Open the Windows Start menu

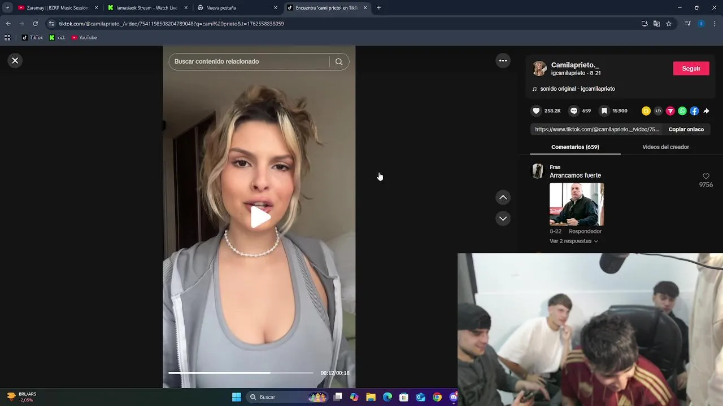coord(237,397)
